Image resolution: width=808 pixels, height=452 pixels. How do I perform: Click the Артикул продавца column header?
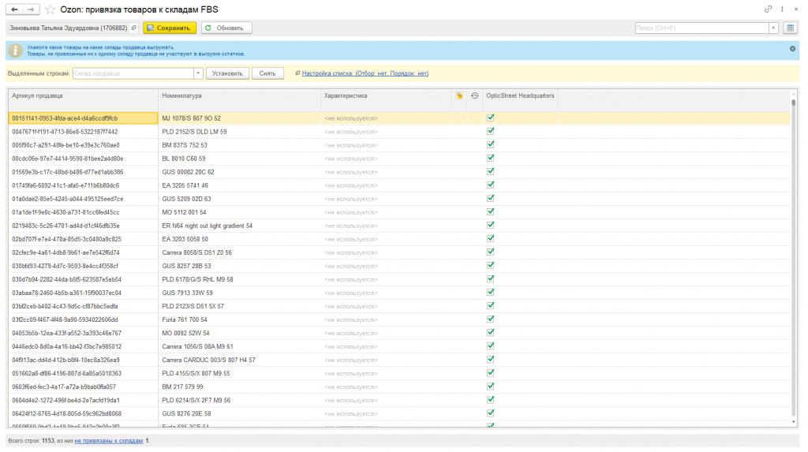tap(37, 95)
